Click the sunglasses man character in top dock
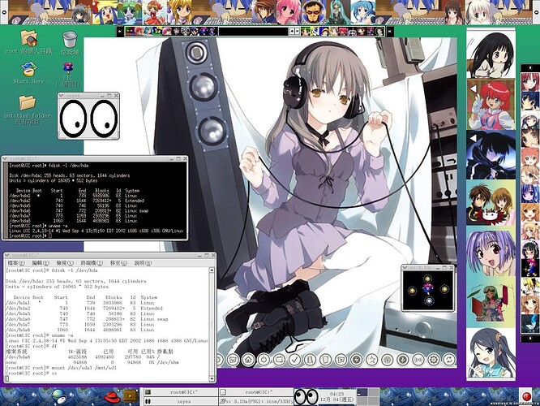The height and width of the screenshot is (406, 540). (314, 13)
